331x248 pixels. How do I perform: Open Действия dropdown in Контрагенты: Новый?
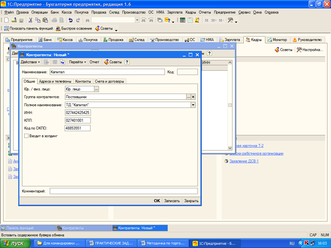point(30,62)
